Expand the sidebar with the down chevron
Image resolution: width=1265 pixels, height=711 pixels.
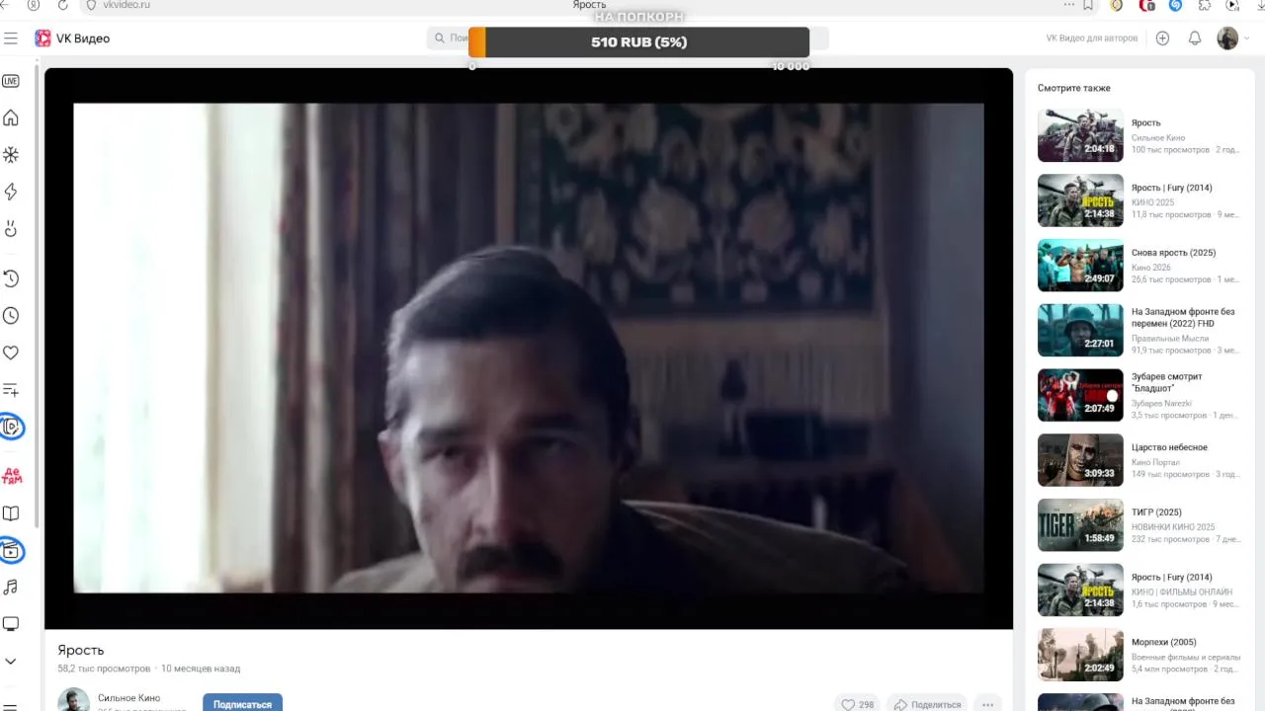point(11,662)
